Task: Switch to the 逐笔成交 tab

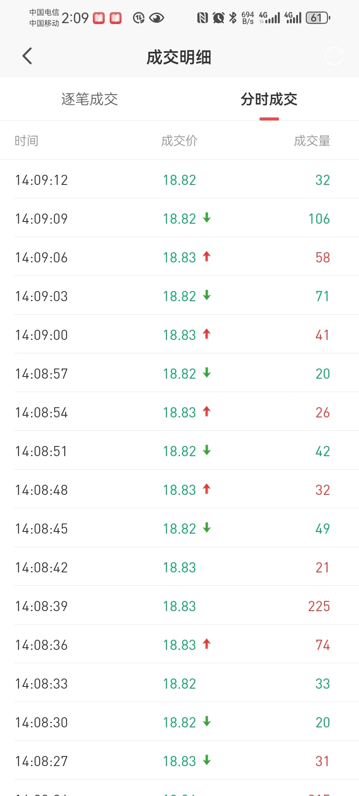Action: [90, 99]
